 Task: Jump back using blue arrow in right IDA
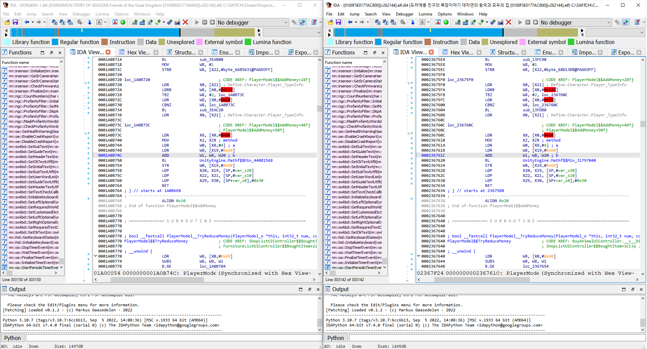tap(350, 22)
